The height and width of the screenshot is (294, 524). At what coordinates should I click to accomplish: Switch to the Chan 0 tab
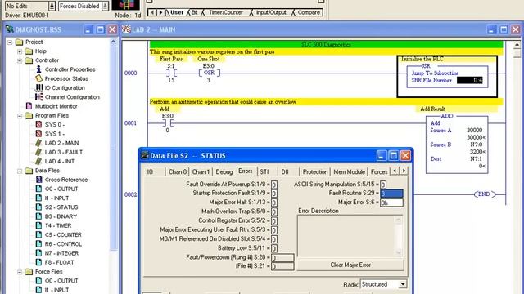pyautogui.click(x=178, y=171)
